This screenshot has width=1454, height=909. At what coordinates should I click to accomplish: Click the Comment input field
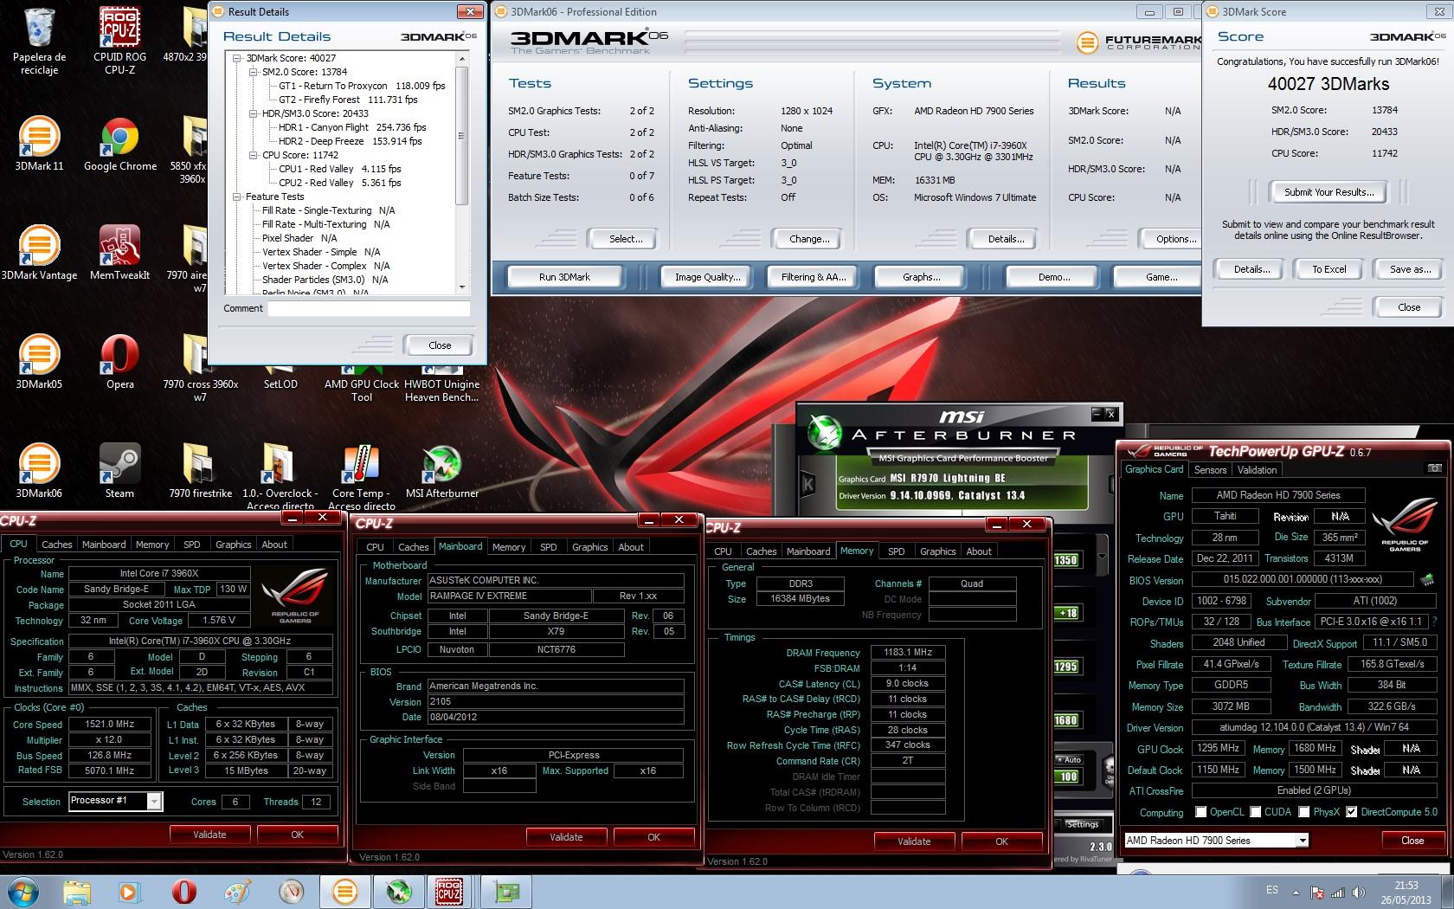click(x=369, y=309)
